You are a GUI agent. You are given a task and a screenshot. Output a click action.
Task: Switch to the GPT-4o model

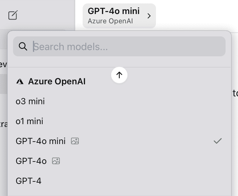[x=119, y=161]
